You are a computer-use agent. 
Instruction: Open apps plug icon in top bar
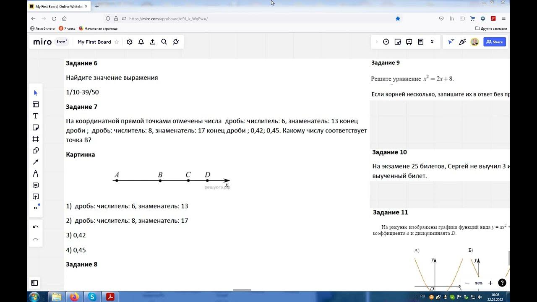tap(176, 42)
